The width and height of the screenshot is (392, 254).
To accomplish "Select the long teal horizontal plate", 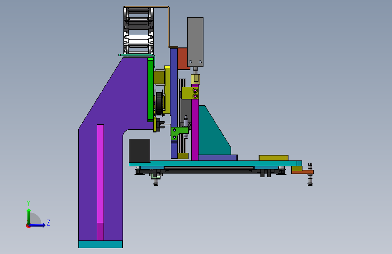I will [x=215, y=164].
